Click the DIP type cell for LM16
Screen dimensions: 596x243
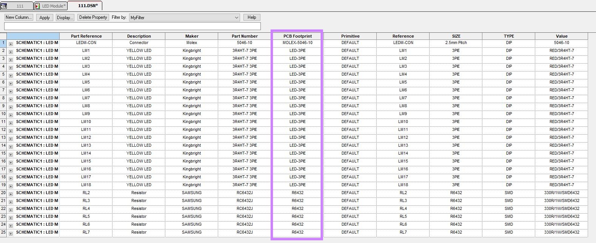[x=509, y=169]
